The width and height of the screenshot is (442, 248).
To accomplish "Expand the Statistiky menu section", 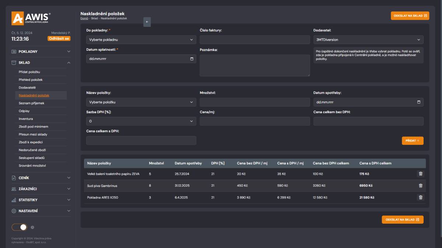I will (x=41, y=200).
